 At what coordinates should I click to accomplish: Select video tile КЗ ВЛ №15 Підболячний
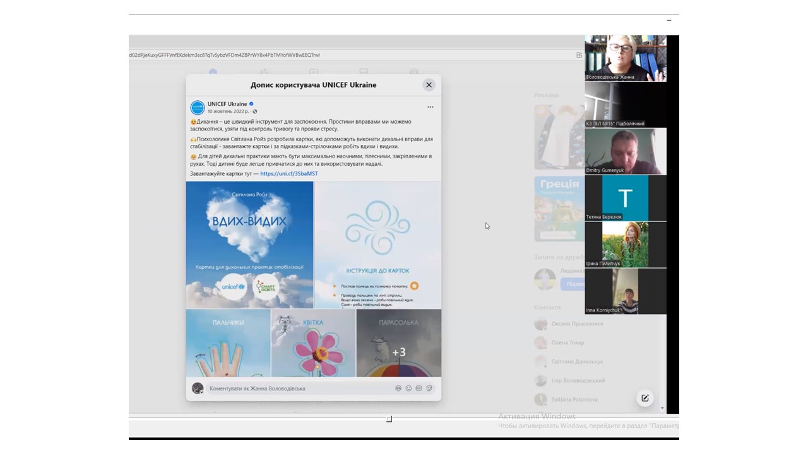tap(625, 105)
